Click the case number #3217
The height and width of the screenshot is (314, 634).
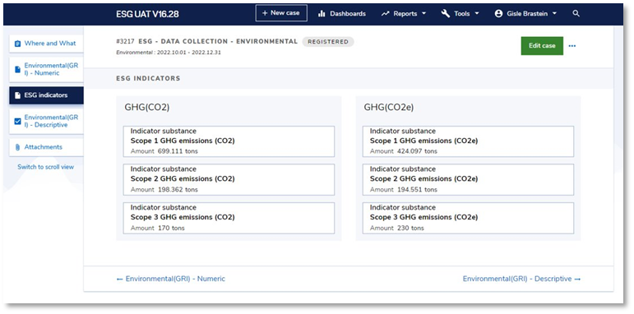(125, 41)
